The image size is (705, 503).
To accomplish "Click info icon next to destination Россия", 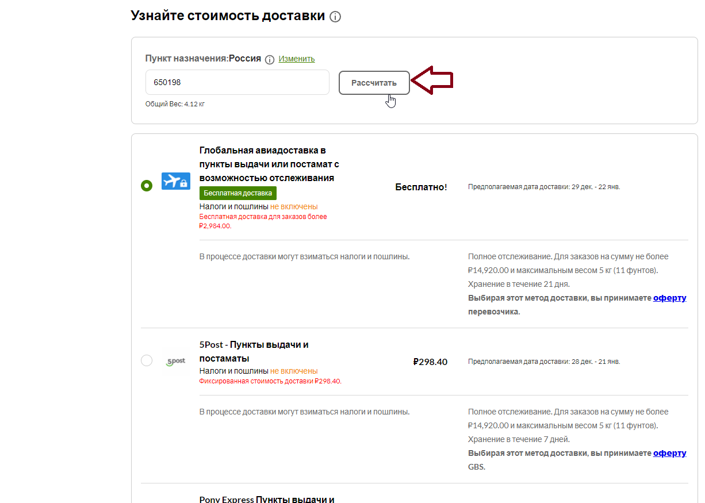I will click(270, 60).
